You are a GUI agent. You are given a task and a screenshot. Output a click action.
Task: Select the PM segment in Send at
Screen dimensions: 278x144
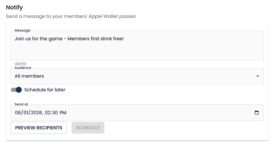[63, 113]
